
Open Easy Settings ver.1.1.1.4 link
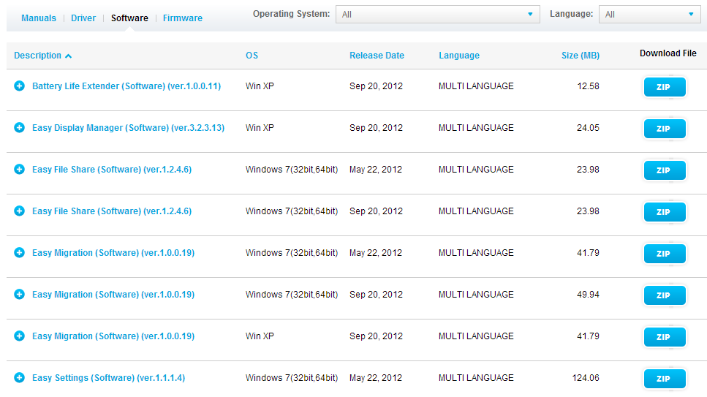click(x=108, y=378)
